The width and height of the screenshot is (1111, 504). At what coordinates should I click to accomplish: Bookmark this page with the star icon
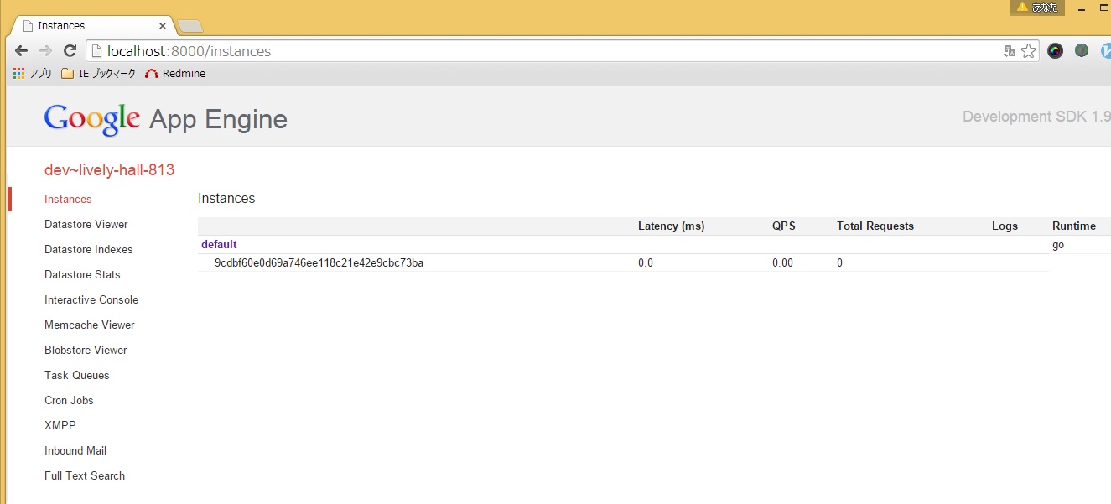point(1028,51)
